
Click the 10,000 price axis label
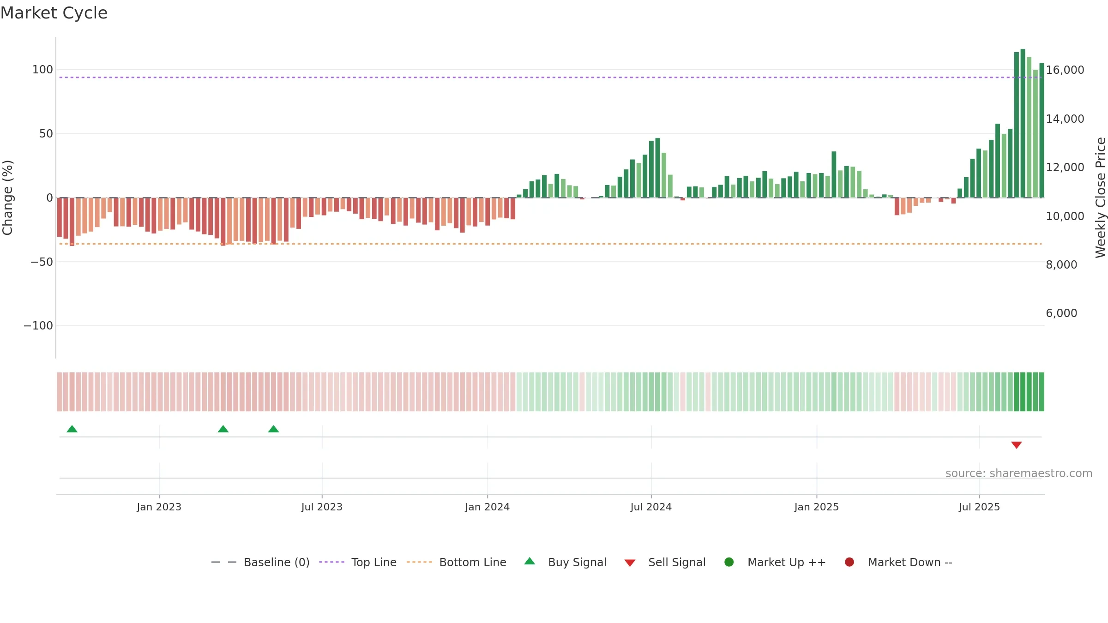(1065, 216)
